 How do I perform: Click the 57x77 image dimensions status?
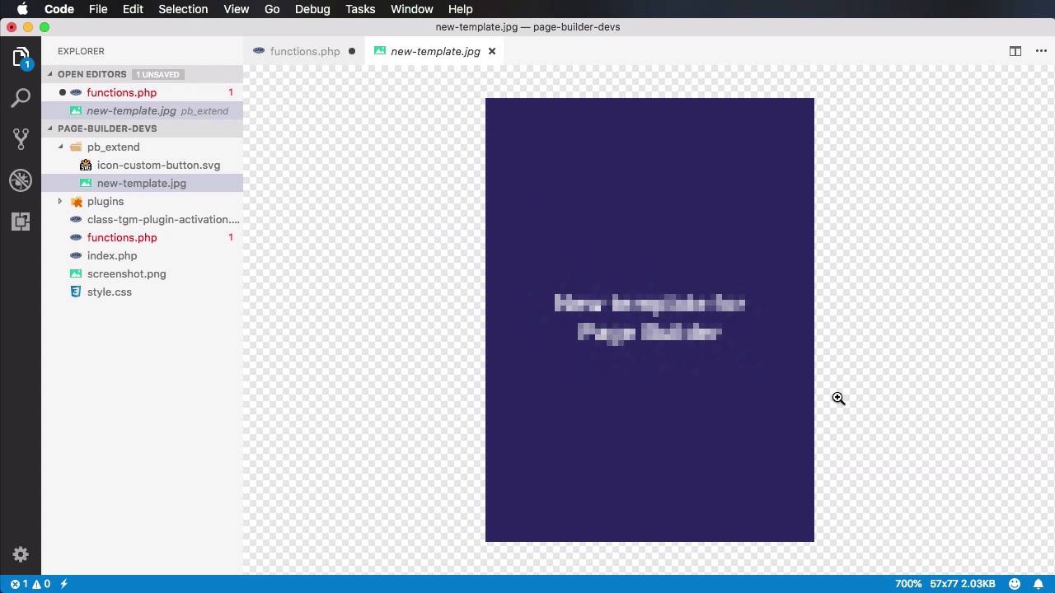pos(945,584)
